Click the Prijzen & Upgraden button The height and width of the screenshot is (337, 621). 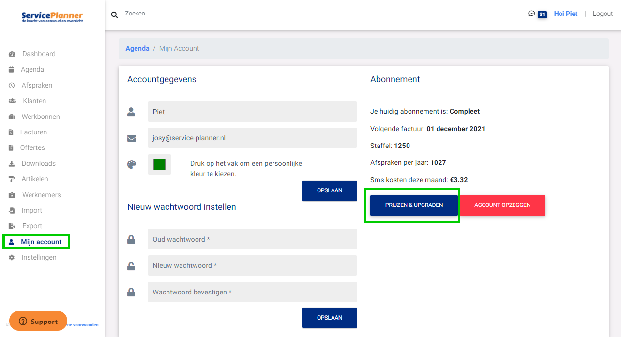[414, 205]
